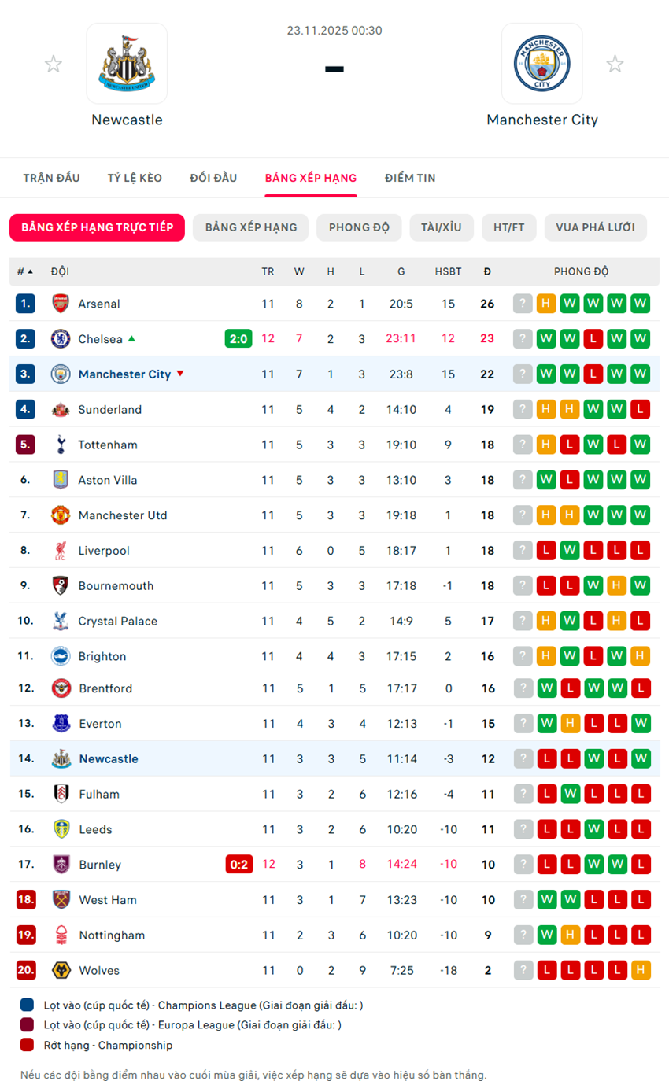Select the PHONG ĐỘ filter button

(x=359, y=227)
